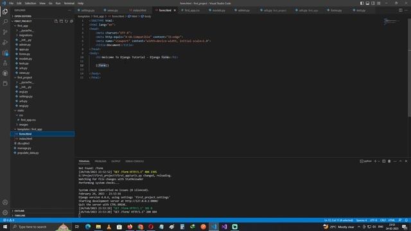The height and width of the screenshot is (231, 411).
Task: Click errors and warnings count in status bar
Action: tap(8, 220)
